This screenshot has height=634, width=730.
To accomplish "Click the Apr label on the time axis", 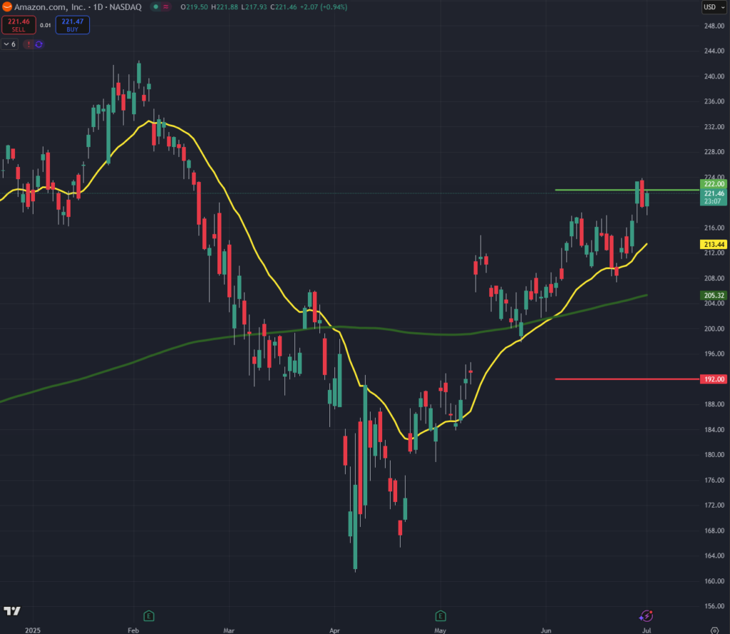I will (334, 630).
